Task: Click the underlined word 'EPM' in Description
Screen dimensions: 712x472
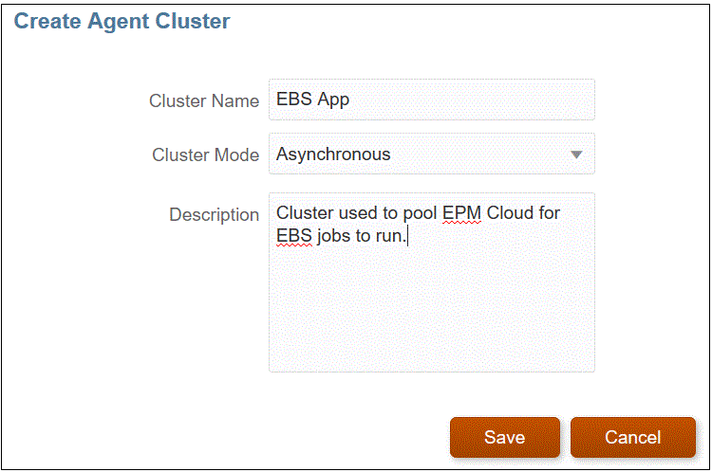Action: (x=462, y=213)
